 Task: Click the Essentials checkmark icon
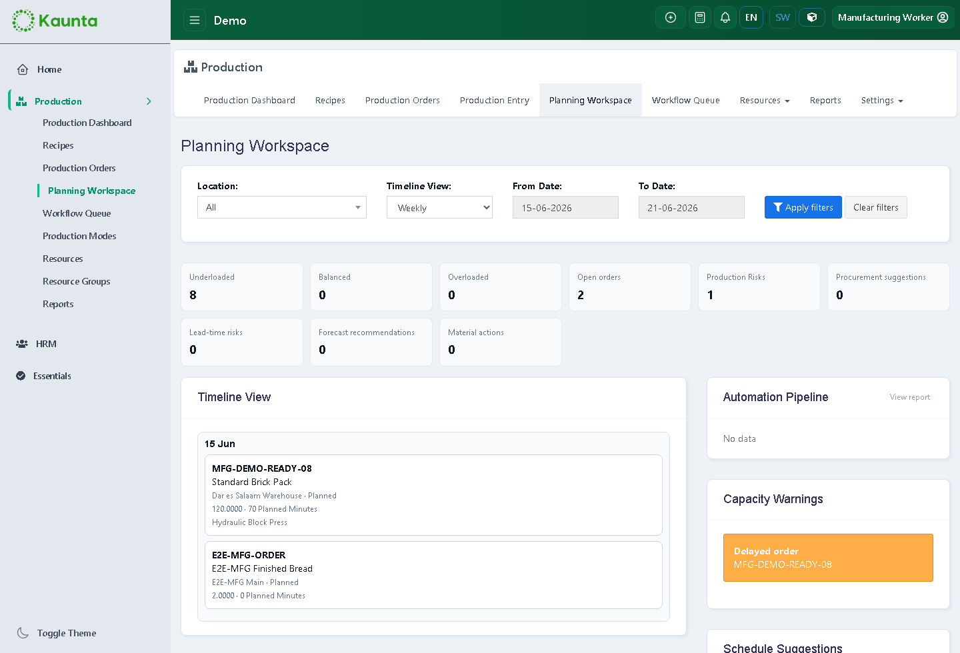(21, 376)
